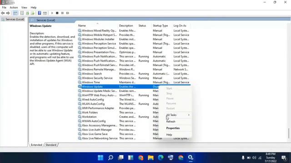Click the Pause Service toolbar icon
Screen dimensions: 291x163
click(x=62, y=13)
